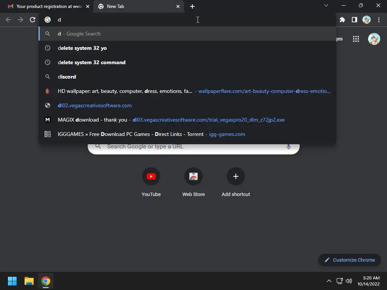Select the New Tab tab

click(x=138, y=6)
